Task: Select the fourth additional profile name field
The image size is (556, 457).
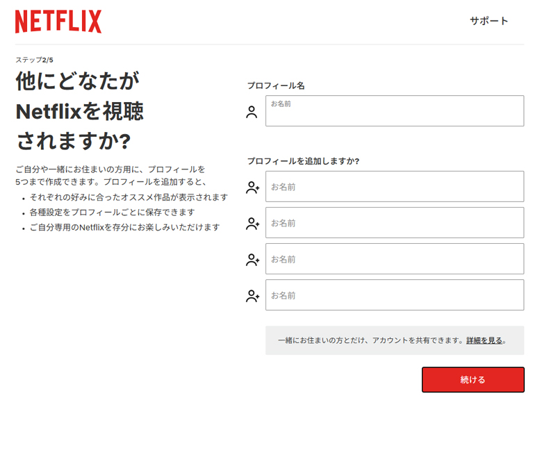Action: click(x=394, y=295)
